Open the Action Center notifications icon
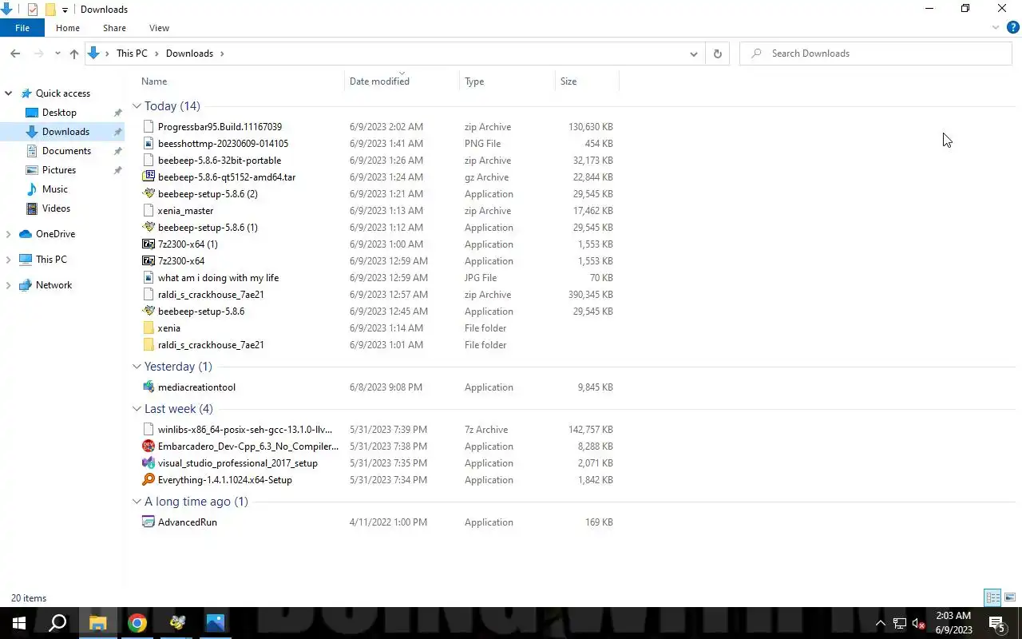 [996, 623]
